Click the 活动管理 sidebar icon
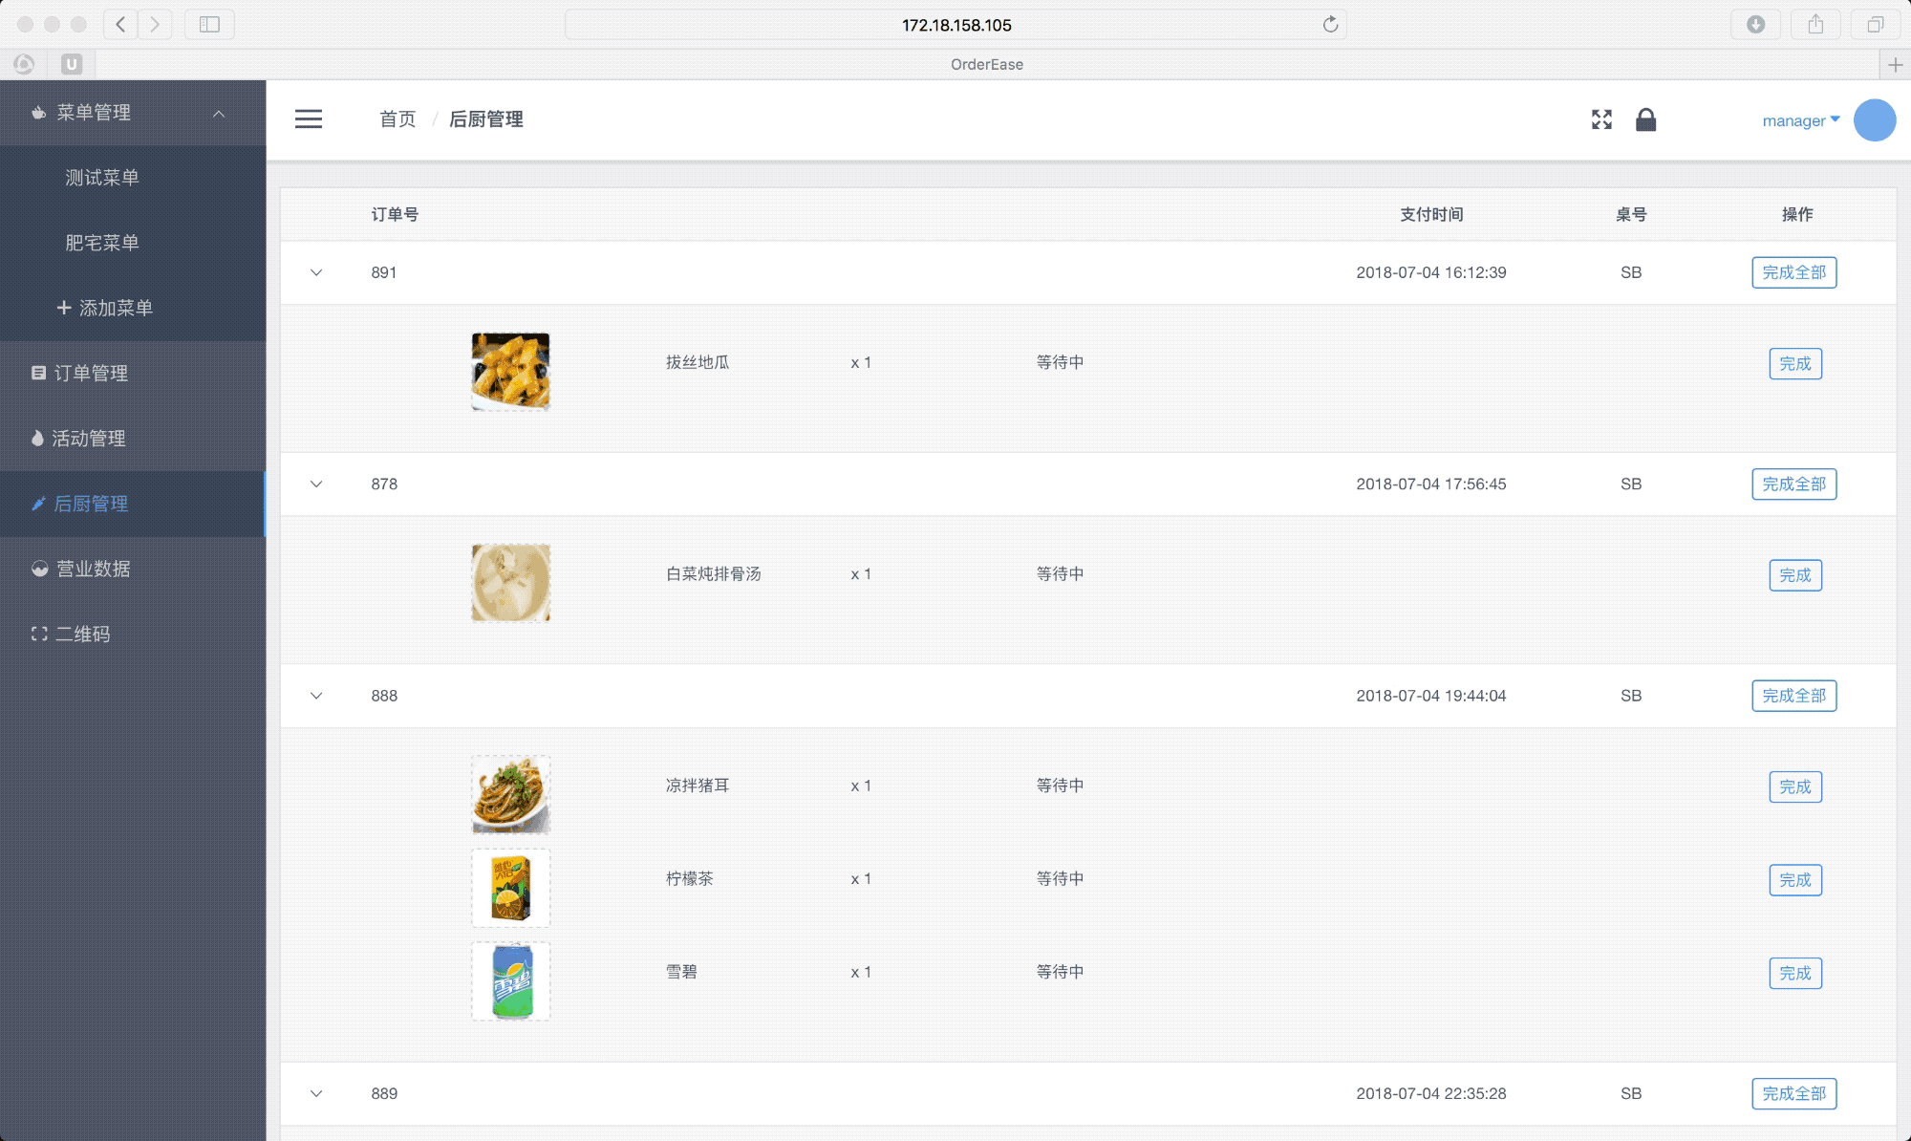This screenshot has height=1141, width=1911. coord(36,438)
